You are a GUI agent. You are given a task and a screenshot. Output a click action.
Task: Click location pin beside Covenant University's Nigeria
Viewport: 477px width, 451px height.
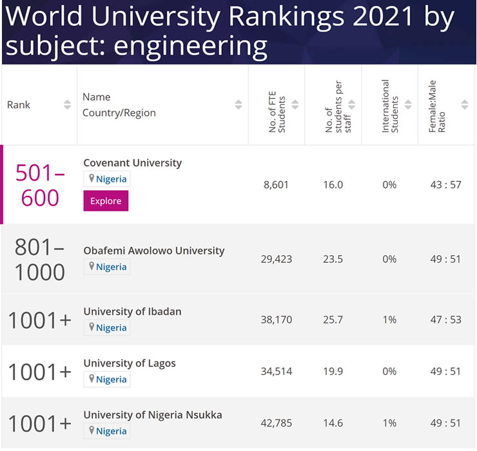tap(92, 178)
